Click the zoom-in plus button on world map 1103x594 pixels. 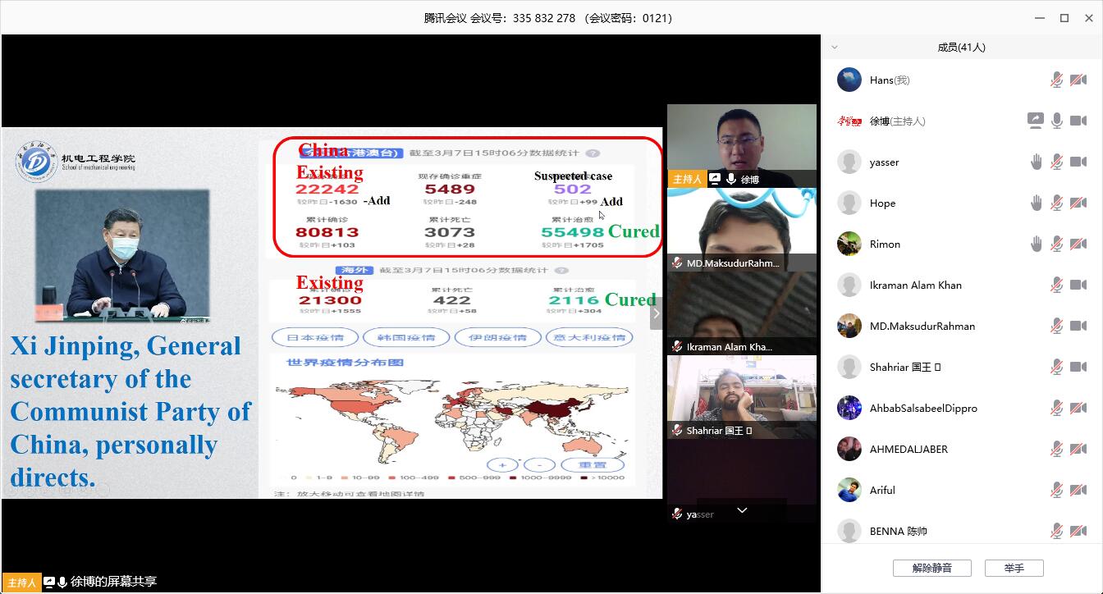[x=502, y=465]
